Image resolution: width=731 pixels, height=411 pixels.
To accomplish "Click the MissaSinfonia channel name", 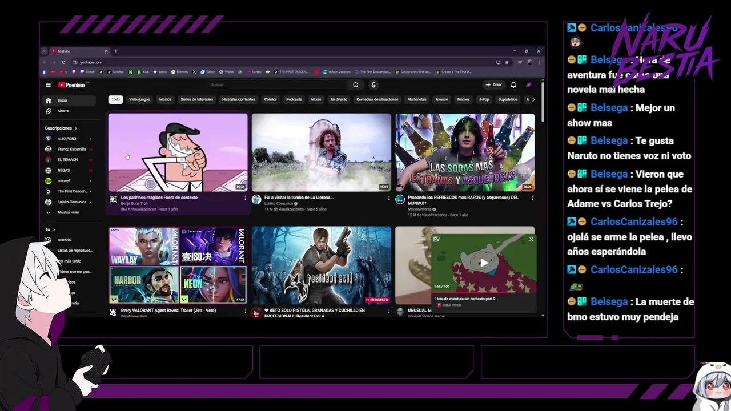I will tap(420, 209).
